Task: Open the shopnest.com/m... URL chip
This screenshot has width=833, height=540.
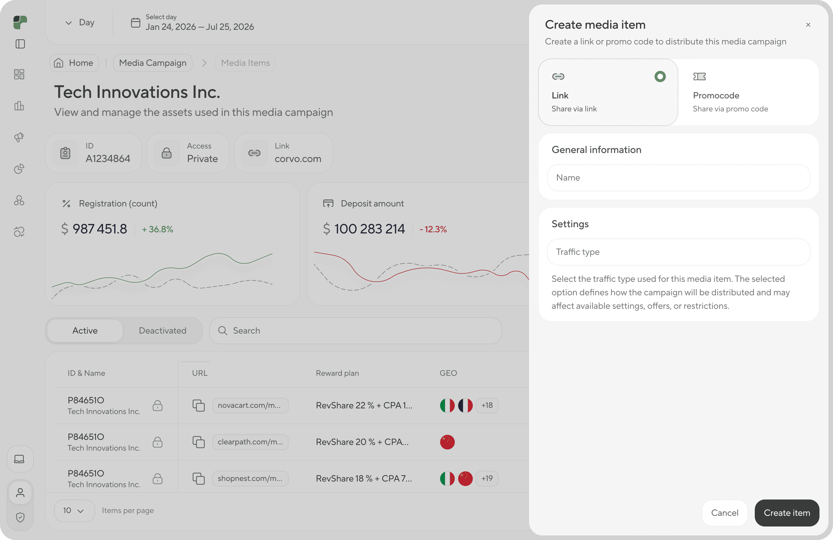Action: (250, 478)
